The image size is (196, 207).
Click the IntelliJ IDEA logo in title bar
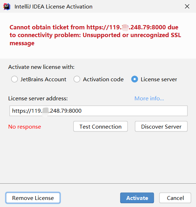pos(7,6)
